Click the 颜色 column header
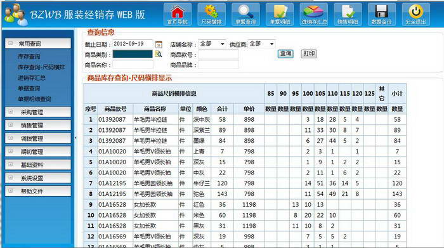This screenshot has height=248, width=444. (202, 108)
